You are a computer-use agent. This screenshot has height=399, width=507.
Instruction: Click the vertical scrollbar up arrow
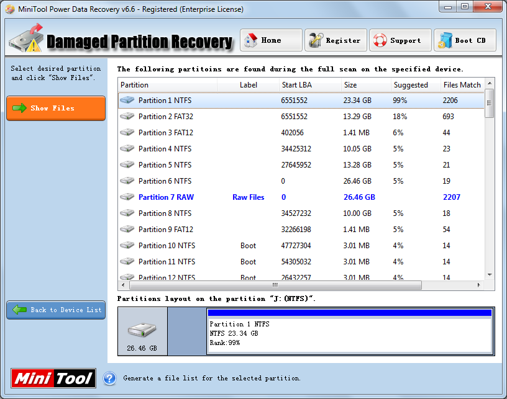tap(490, 83)
